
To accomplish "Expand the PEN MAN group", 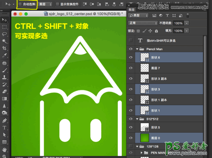I will point(142,153).
